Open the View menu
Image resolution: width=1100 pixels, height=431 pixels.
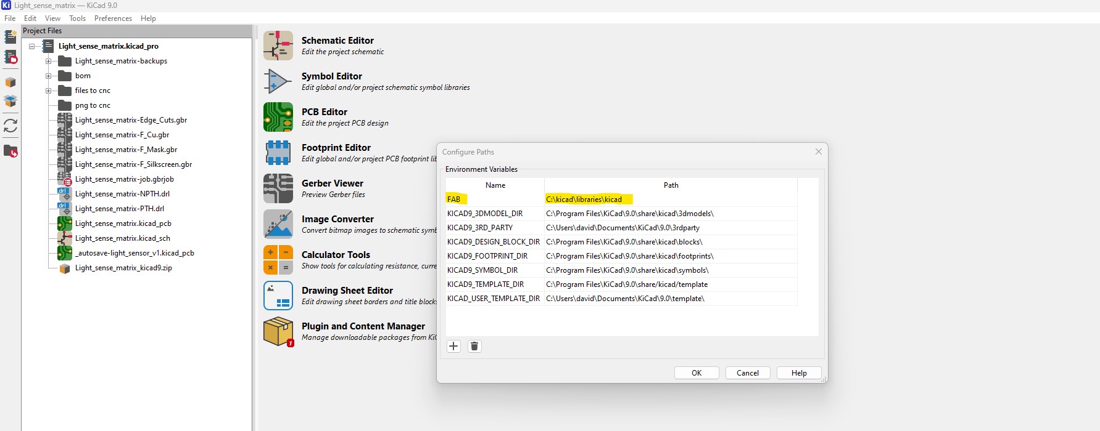pos(53,18)
